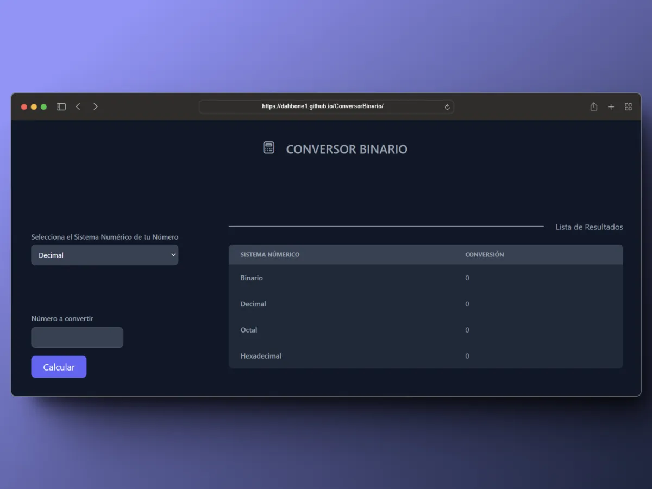Close the window with red button
Viewport: 652px width, 489px height.
[24, 107]
